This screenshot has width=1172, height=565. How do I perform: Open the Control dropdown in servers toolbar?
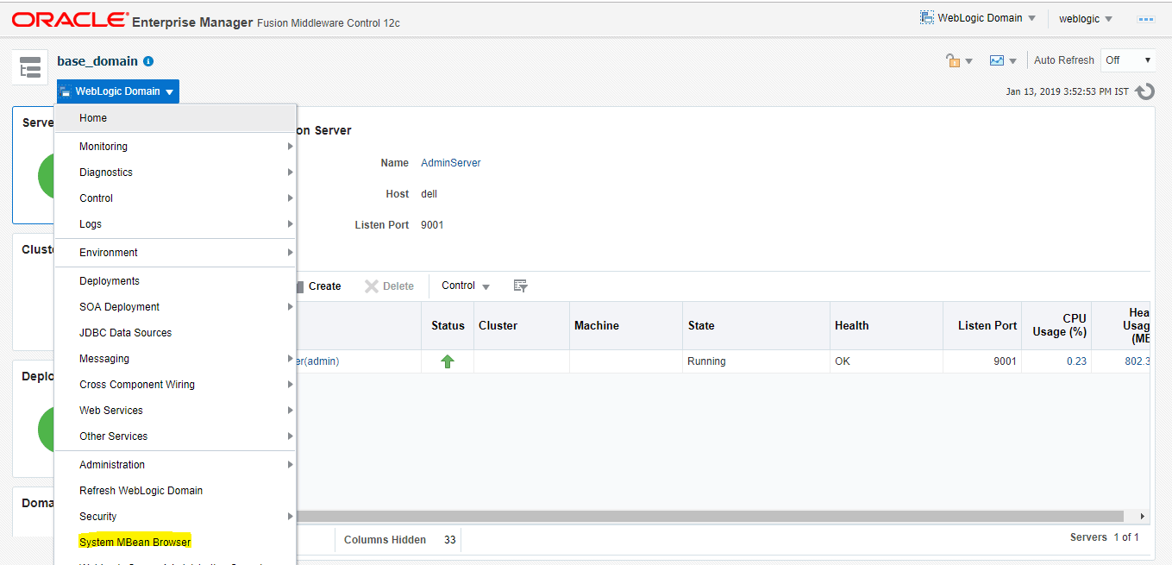click(466, 286)
